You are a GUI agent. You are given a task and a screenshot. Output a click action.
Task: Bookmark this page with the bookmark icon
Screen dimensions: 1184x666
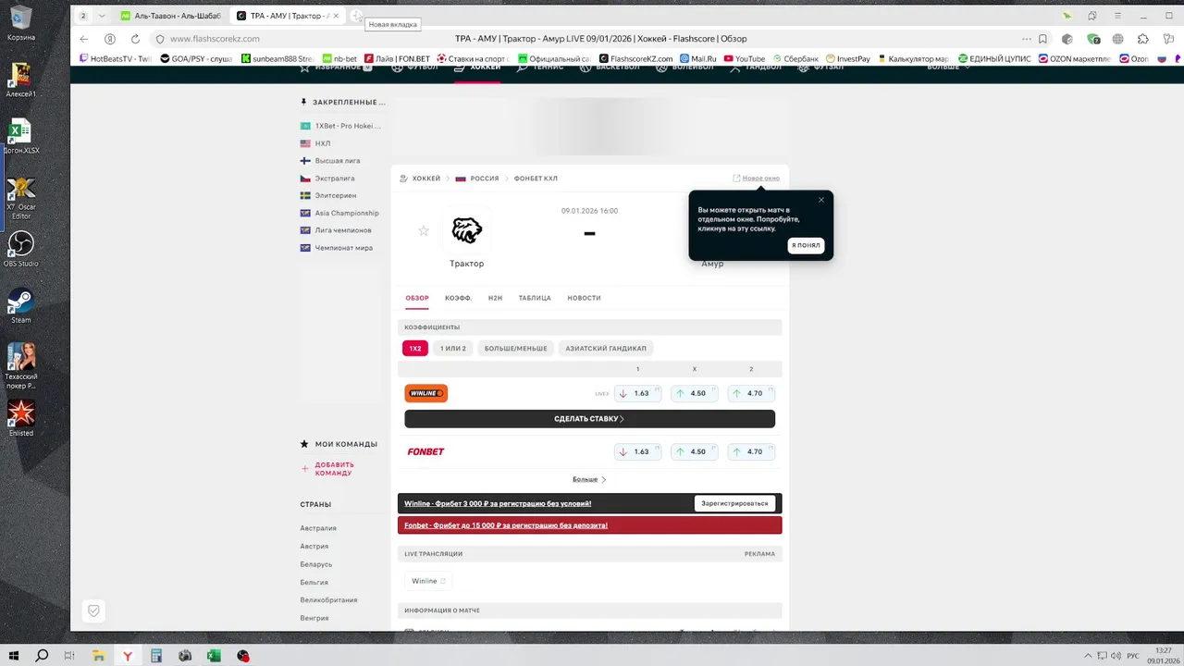[1042, 39]
